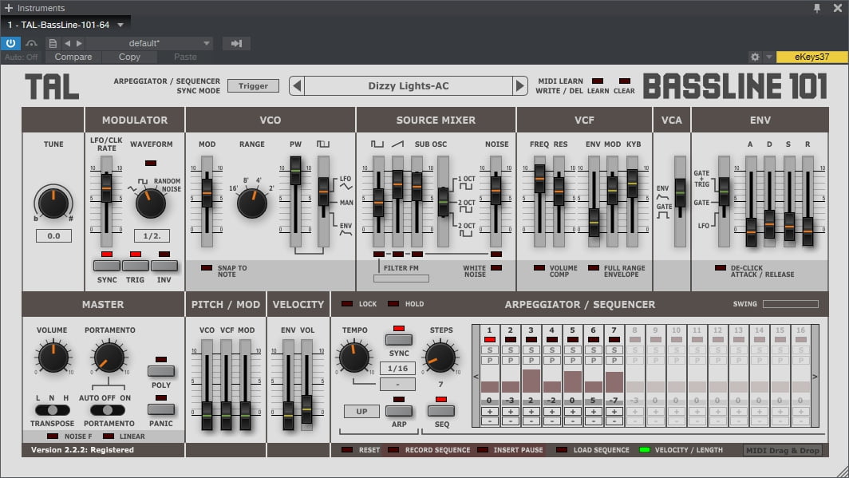
Task: Open the default* preset dropdown
Action: click(x=149, y=43)
